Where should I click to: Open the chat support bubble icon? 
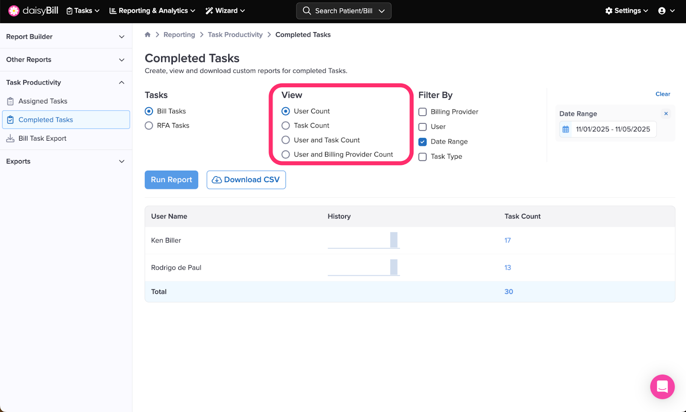click(662, 387)
